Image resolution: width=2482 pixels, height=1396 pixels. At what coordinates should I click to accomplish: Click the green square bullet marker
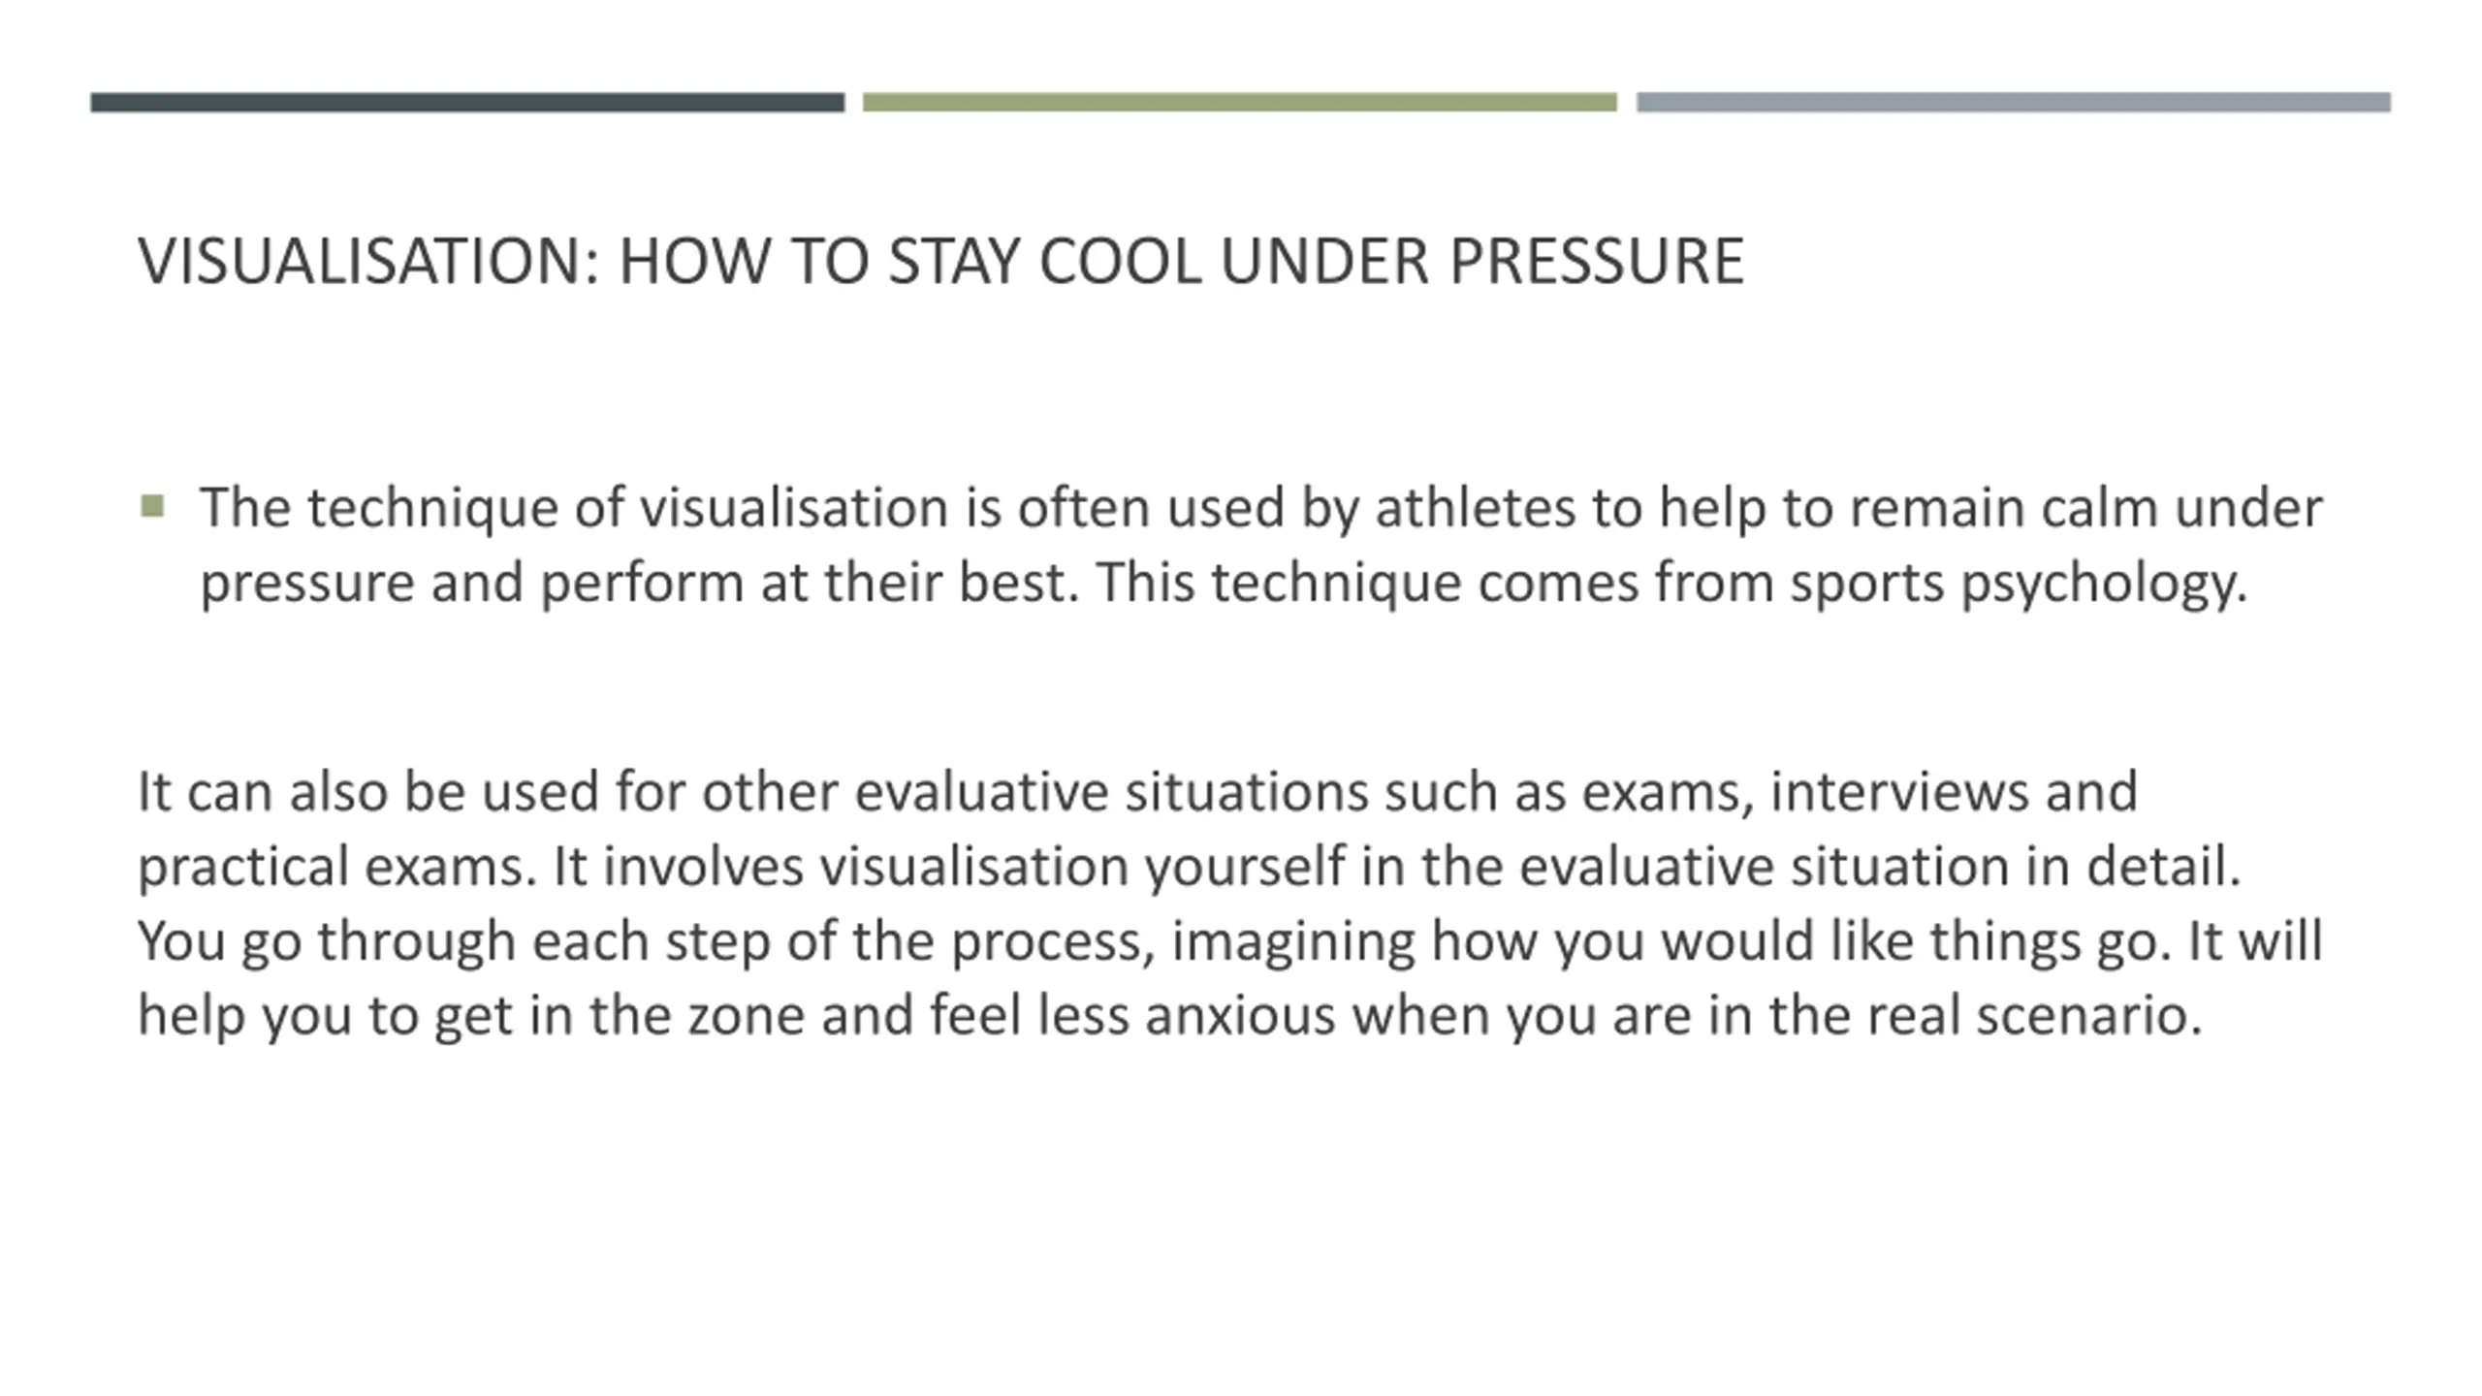[152, 506]
